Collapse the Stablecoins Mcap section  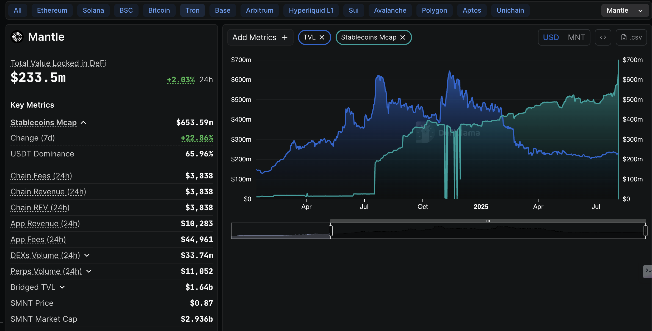(x=84, y=123)
